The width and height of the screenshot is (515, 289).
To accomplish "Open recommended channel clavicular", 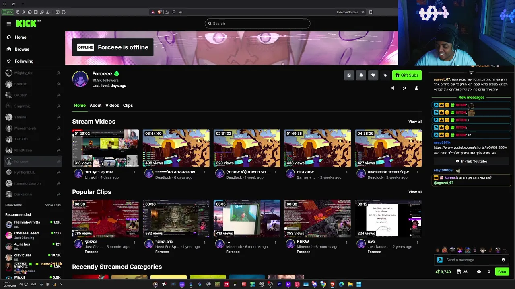I will point(33,257).
